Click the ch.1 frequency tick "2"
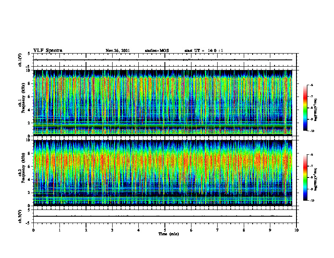The image size is (334, 258). point(29,123)
